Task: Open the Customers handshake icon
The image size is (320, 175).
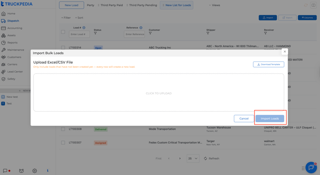Action: tap(3, 57)
